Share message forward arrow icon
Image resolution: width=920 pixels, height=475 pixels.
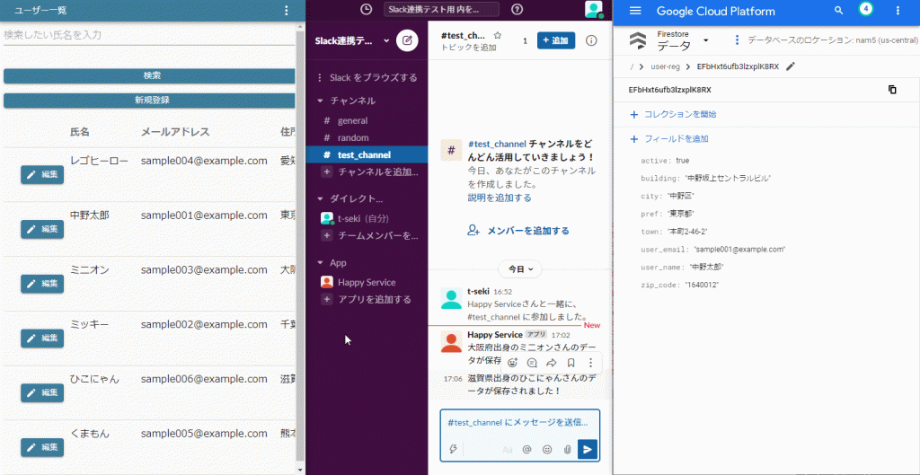552,363
